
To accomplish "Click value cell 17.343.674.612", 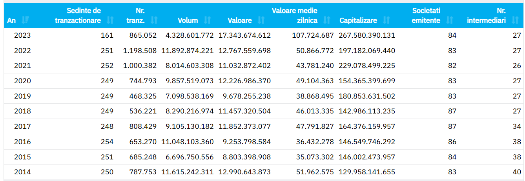I will (244, 35).
